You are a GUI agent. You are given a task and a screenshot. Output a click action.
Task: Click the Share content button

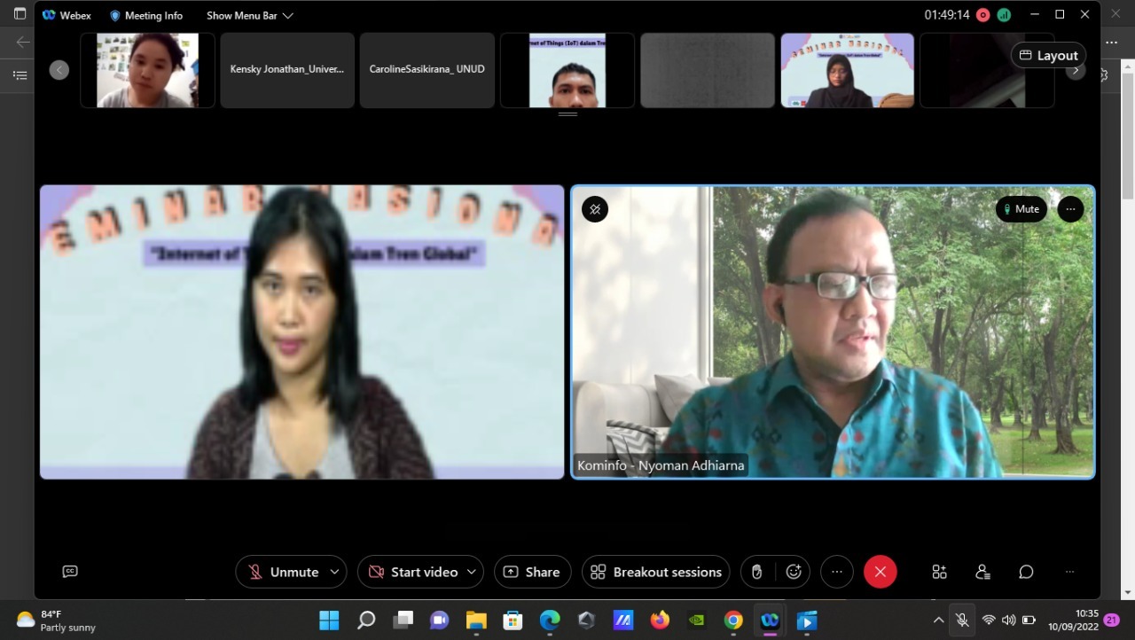[x=532, y=572]
